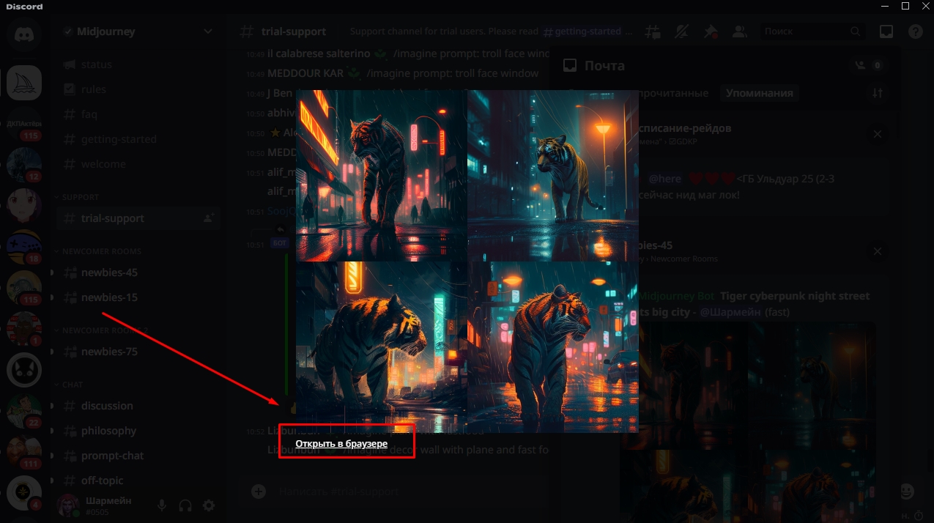Click the Почта panel title
Image resolution: width=934 pixels, height=523 pixels.
point(604,66)
